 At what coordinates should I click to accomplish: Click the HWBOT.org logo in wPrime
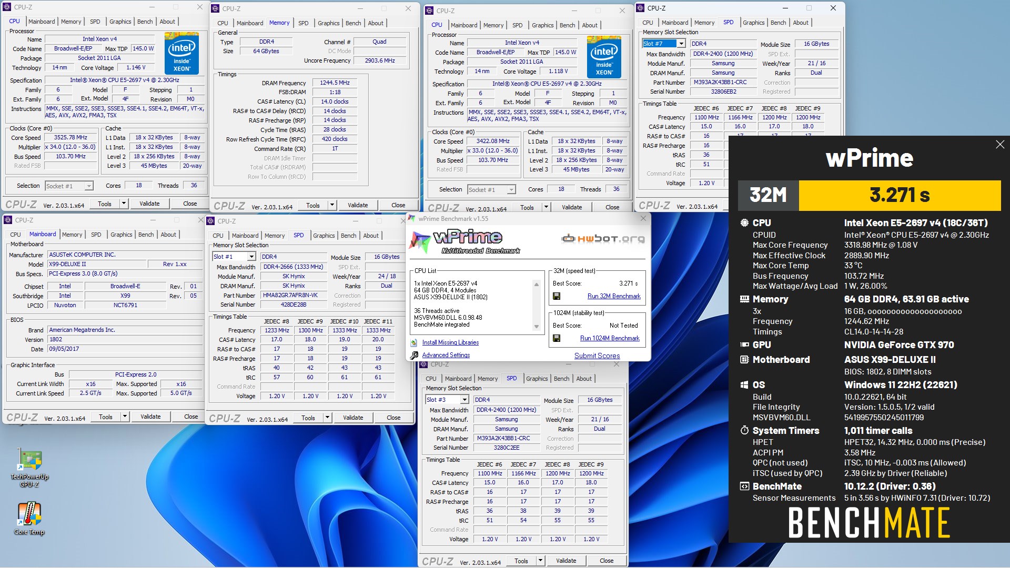tap(603, 239)
